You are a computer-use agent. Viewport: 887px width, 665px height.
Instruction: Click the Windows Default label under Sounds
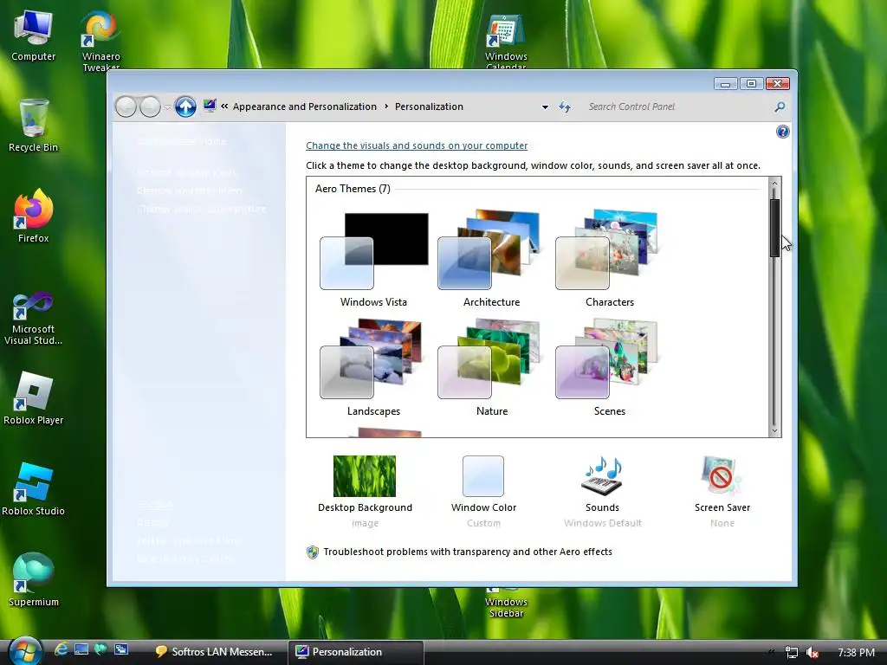[603, 523]
